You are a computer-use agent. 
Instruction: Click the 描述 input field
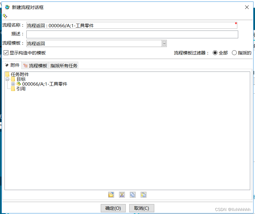point(132,34)
